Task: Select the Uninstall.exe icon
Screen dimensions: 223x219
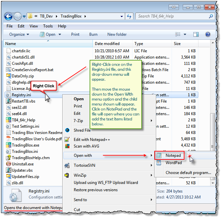Action: pos(9,164)
